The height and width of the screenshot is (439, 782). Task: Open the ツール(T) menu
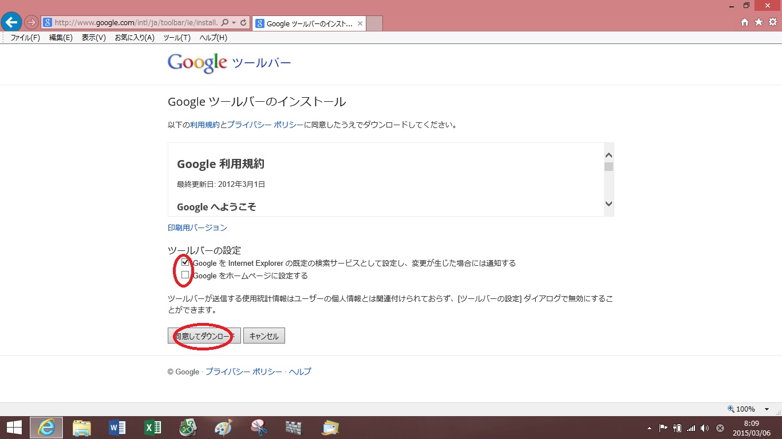(x=177, y=38)
